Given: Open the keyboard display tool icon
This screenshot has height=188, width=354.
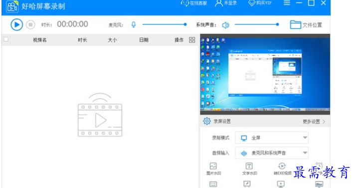Looking at the screenshot, I should (x=213, y=184).
